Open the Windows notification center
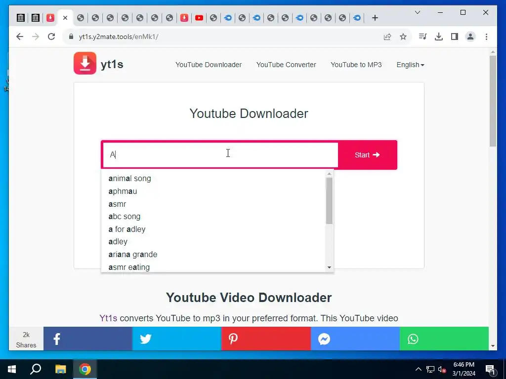The width and height of the screenshot is (506, 379). pyautogui.click(x=490, y=369)
